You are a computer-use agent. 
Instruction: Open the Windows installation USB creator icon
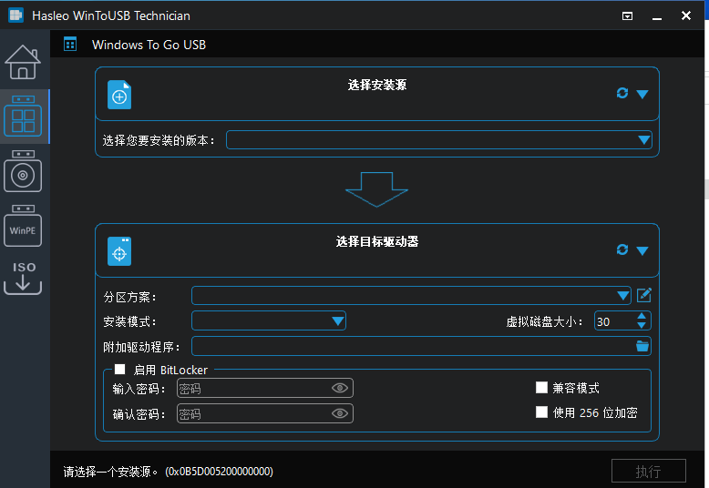point(23,171)
